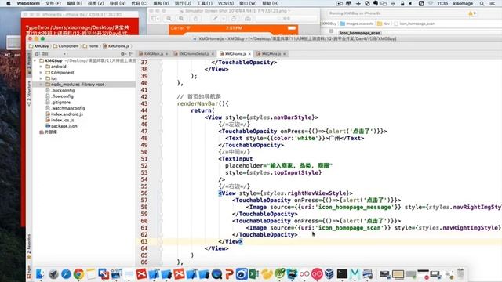Toggle fold marker at line 43 renderNavBar
This screenshot has height=282, width=502.
(x=161, y=103)
